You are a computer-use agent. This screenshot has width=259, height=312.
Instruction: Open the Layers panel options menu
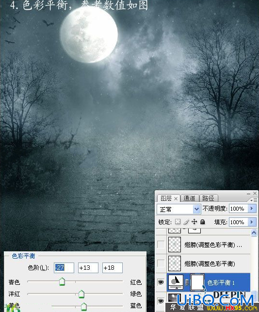(254, 200)
